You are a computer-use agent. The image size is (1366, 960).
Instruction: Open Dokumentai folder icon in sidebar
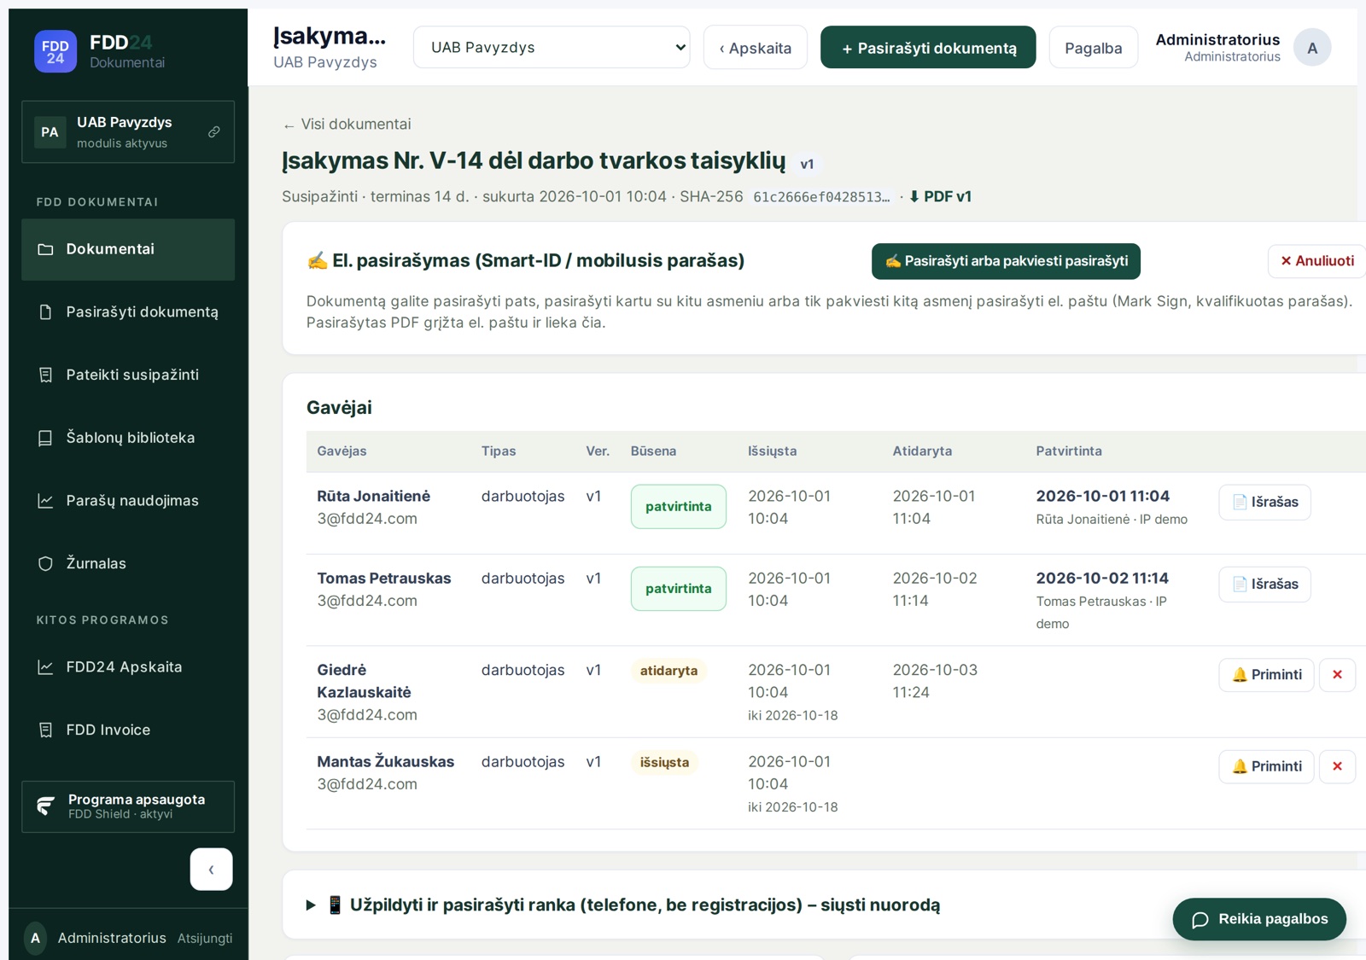click(x=45, y=249)
